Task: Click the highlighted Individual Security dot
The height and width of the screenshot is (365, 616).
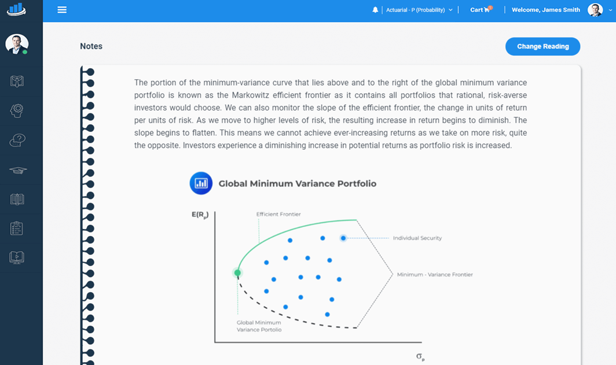Action: click(343, 238)
